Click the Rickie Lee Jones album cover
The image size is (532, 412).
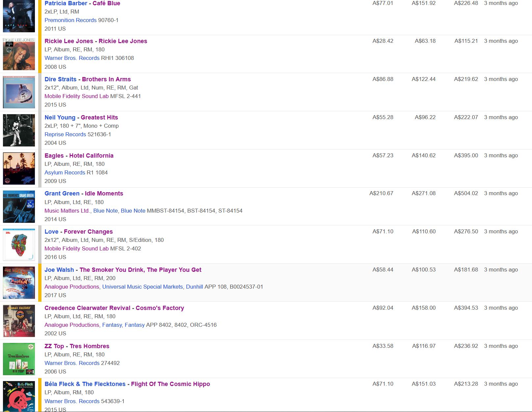point(19,54)
